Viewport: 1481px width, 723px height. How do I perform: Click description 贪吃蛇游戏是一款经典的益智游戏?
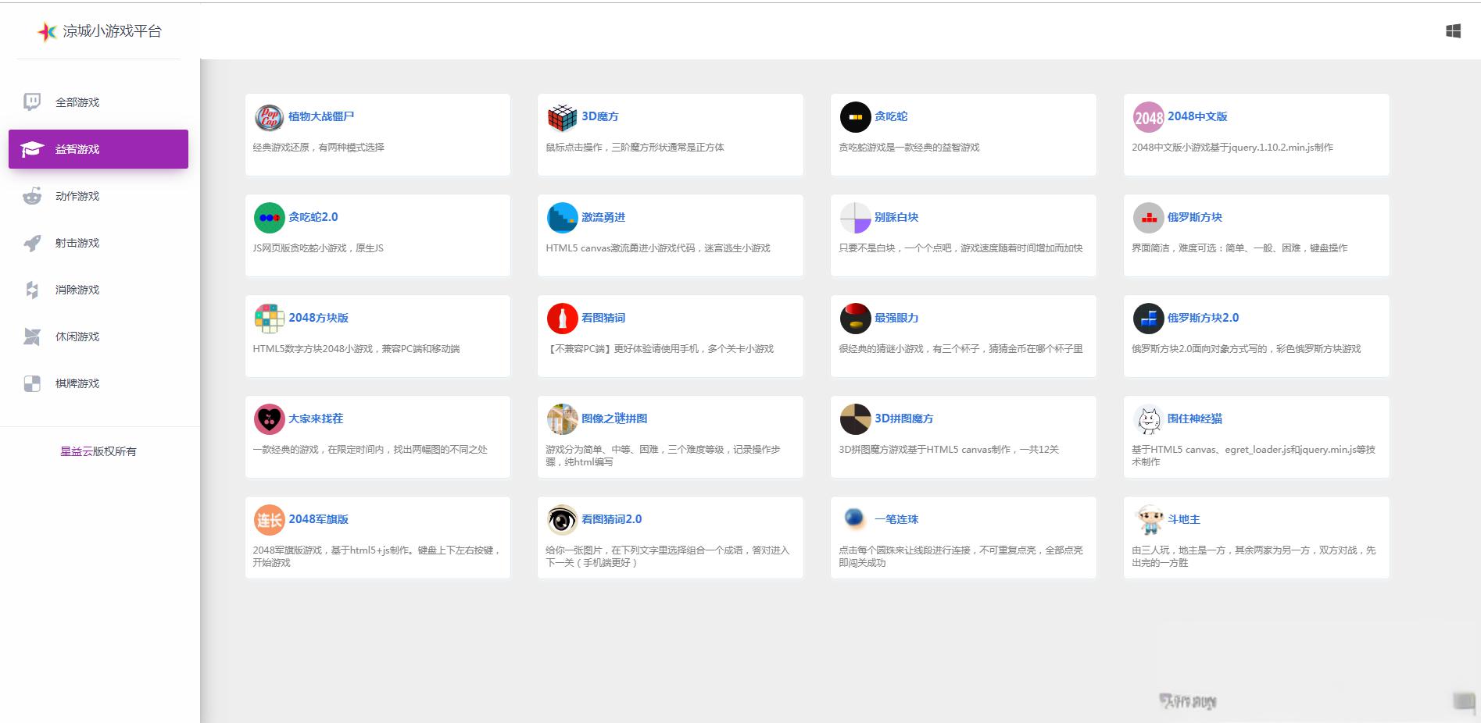point(909,148)
